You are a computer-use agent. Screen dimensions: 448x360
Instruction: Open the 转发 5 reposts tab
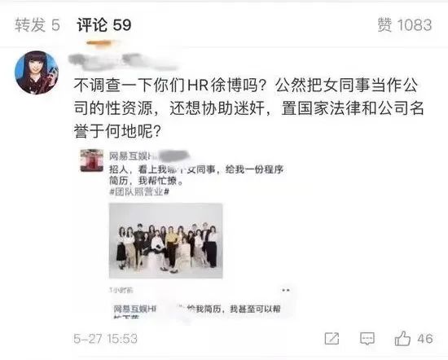[37, 24]
